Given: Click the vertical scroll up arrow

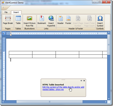Looking at the screenshot, I should click(109, 33).
